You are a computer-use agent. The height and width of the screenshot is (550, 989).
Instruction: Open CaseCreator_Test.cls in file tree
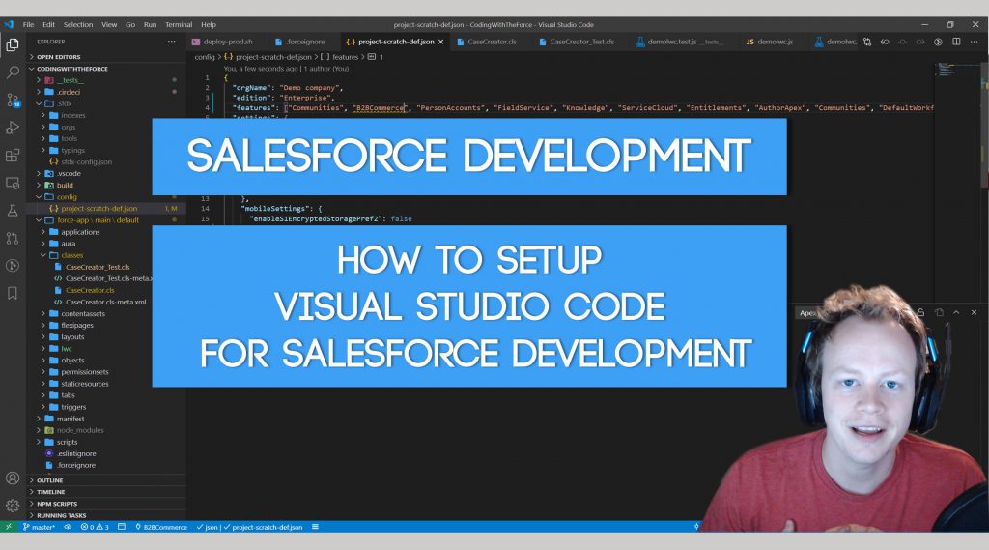tap(98, 267)
